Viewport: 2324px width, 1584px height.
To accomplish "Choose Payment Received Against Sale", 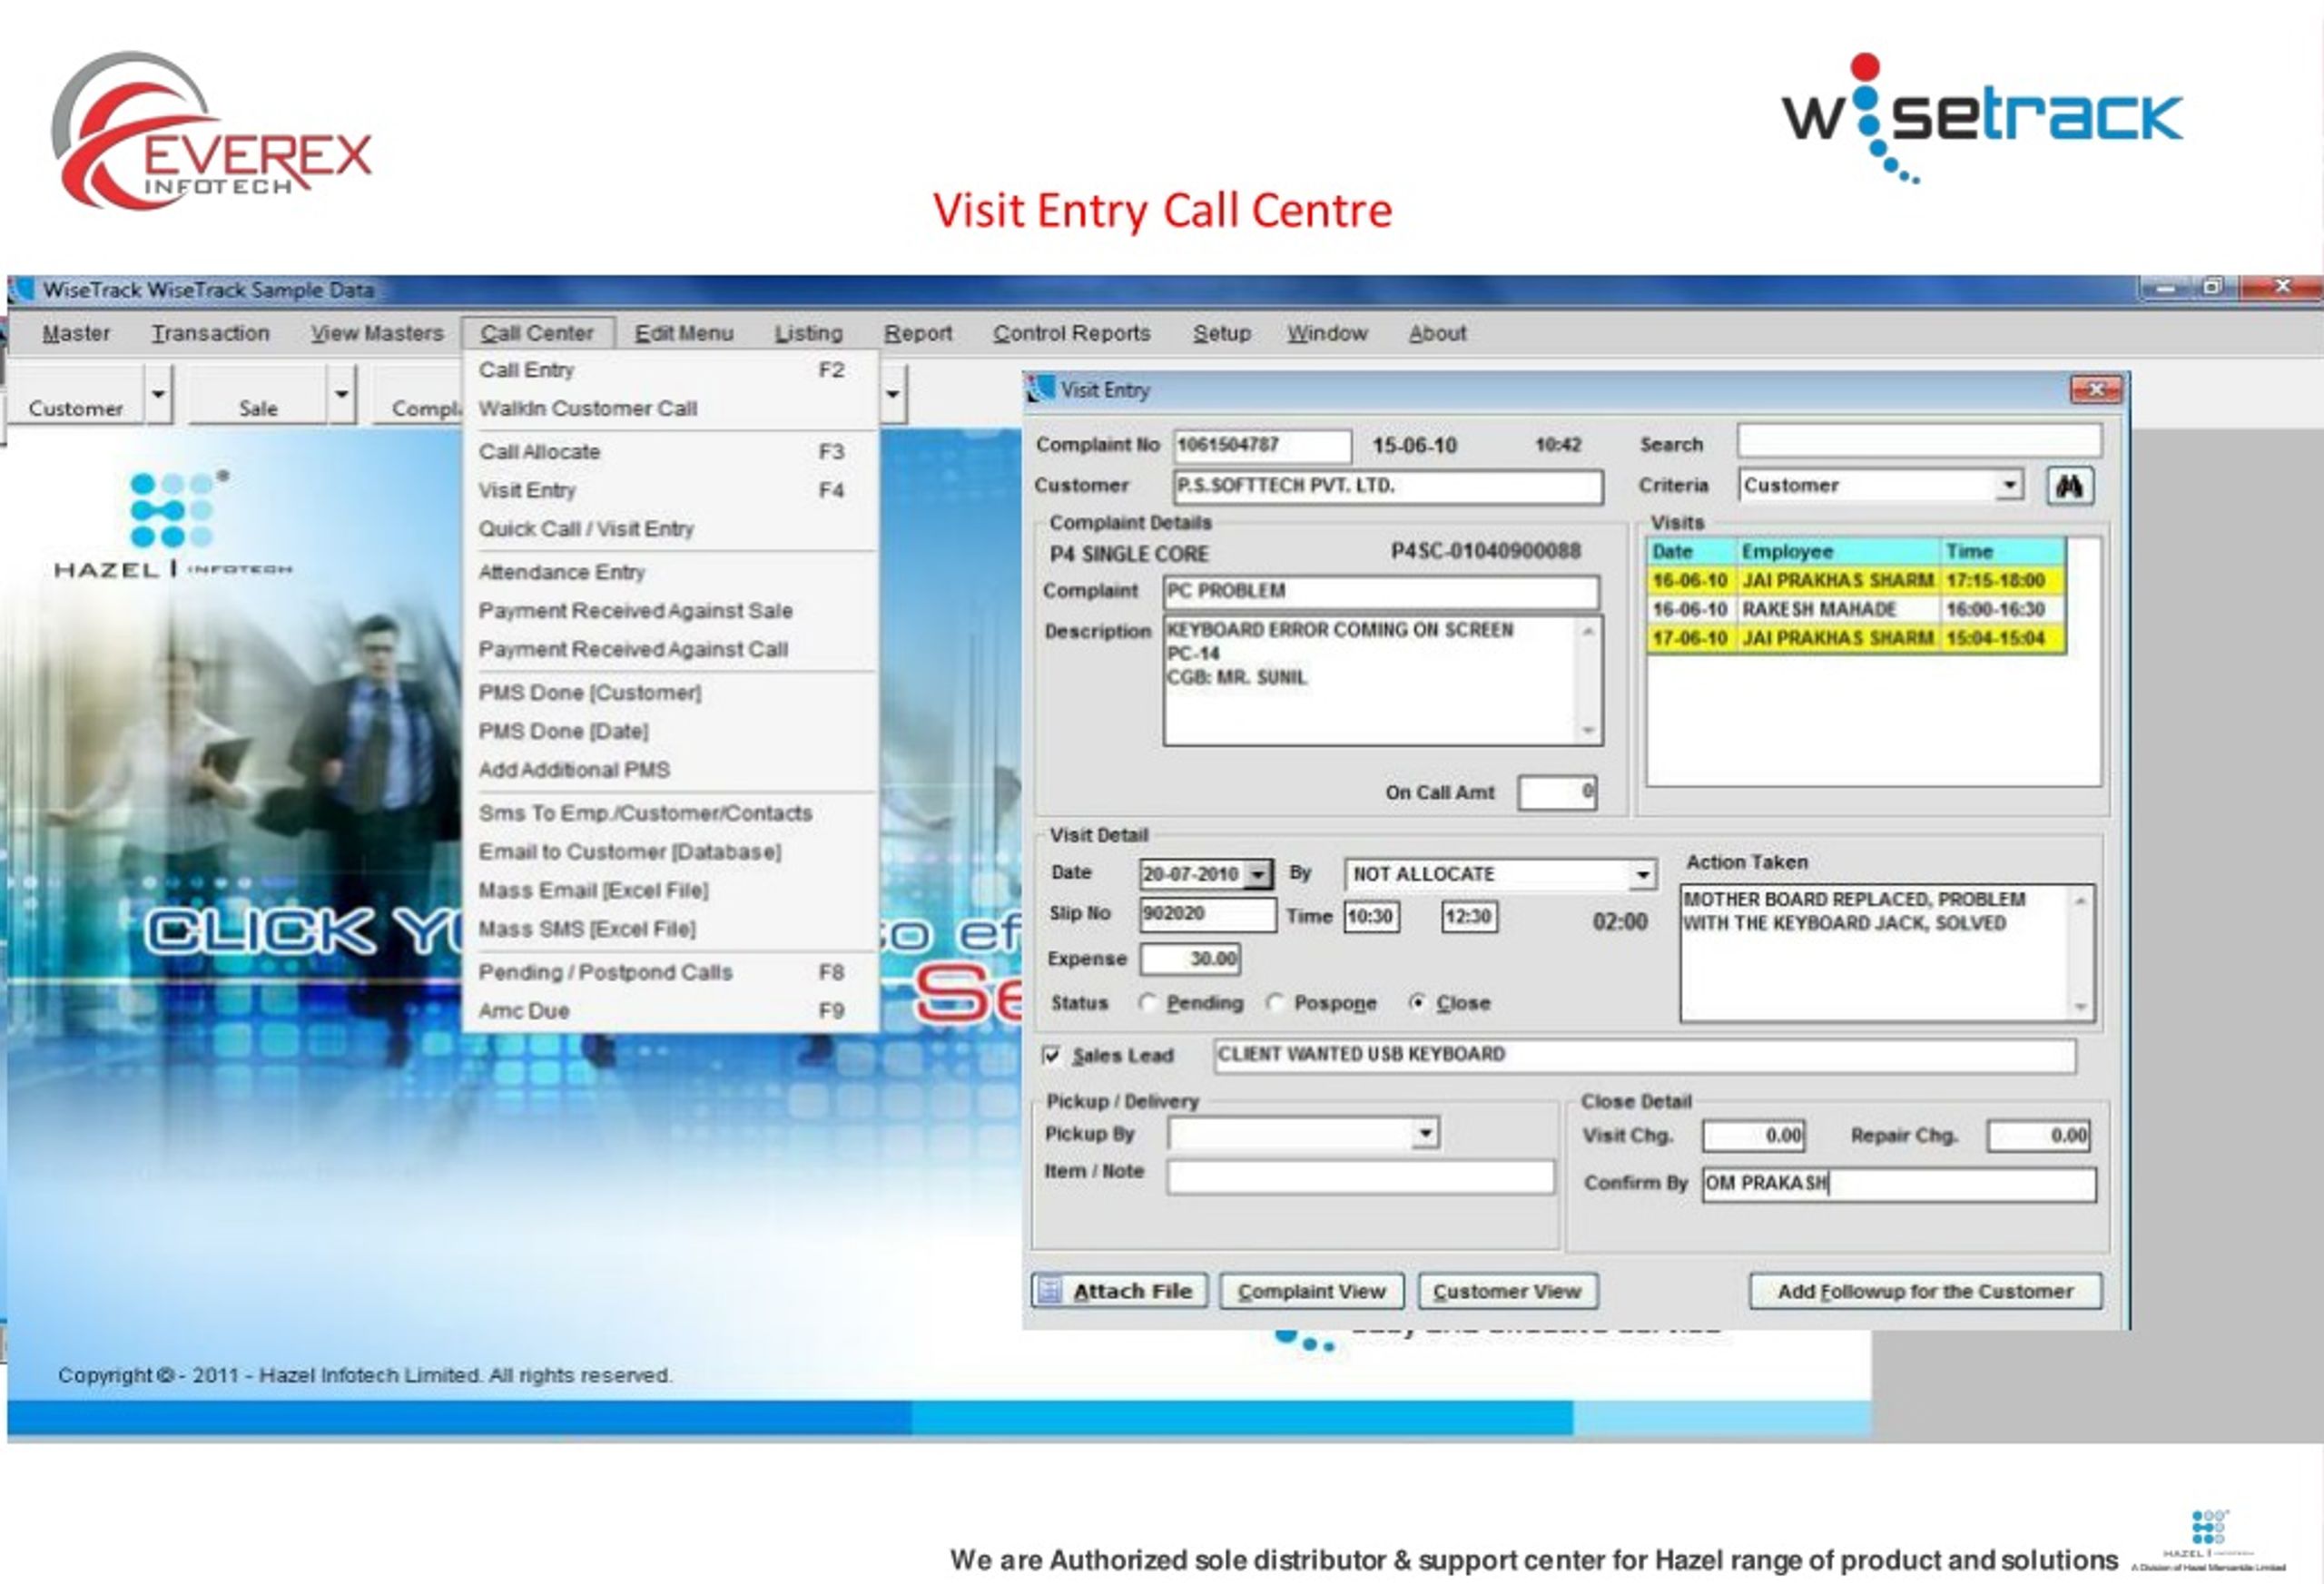I will tap(671, 611).
